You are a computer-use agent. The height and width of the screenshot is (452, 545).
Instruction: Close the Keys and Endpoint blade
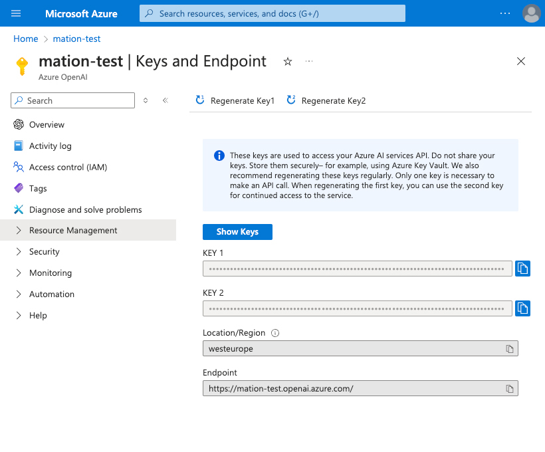pyautogui.click(x=520, y=61)
